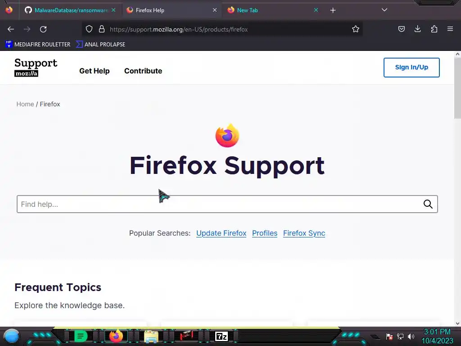Open 7-Zip from the taskbar
Screen dimensions: 461x346
tap(221, 336)
